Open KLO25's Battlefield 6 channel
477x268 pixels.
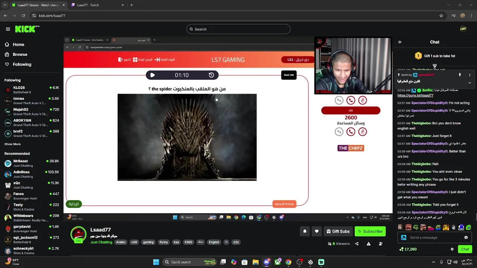point(32,90)
